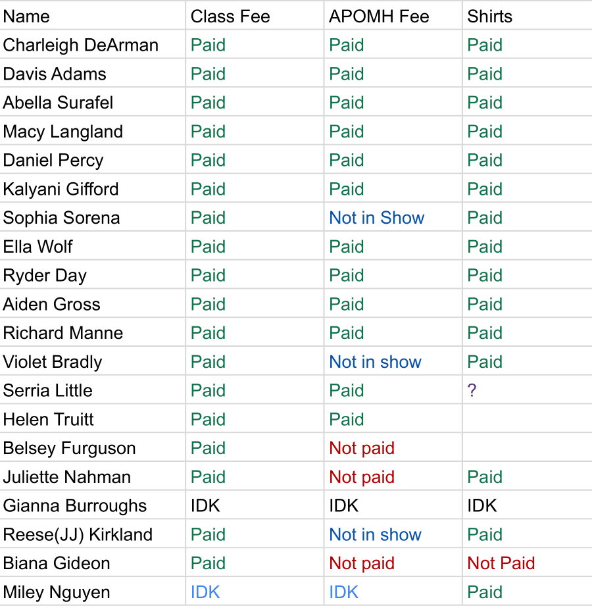This screenshot has width=592, height=608.
Task: Click Belsey Furguson's empty Shirts cell
Action: click(x=526, y=448)
